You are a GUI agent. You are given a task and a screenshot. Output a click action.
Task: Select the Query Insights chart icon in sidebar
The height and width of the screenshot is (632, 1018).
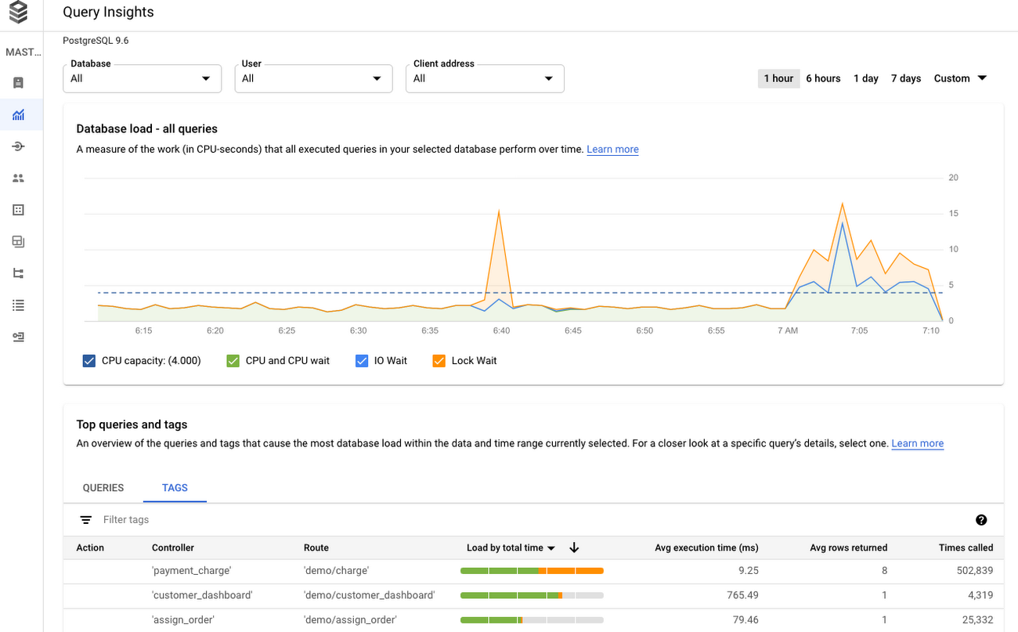click(19, 115)
